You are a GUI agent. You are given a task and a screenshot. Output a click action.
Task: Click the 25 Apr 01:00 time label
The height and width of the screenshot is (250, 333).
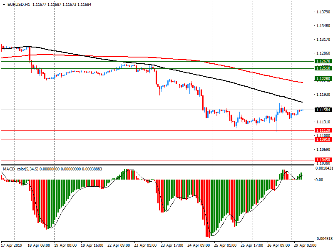226,245
